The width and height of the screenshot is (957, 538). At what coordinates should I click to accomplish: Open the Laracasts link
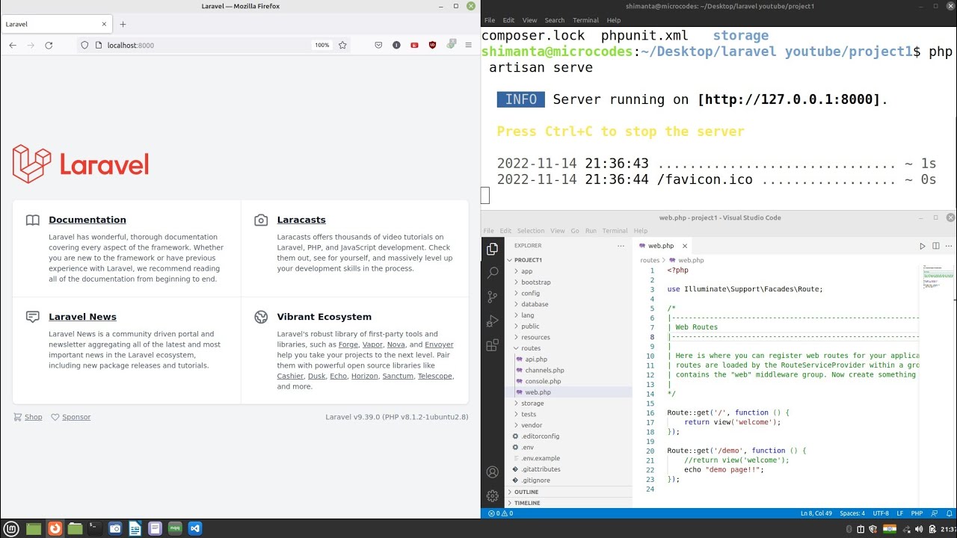301,220
